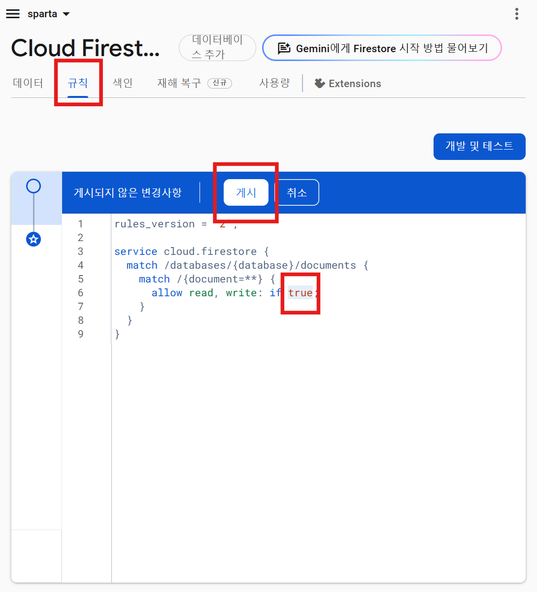Viewport: 537px width, 592px height.
Task: Click the Gemini Firestore help button
Action: point(382,48)
